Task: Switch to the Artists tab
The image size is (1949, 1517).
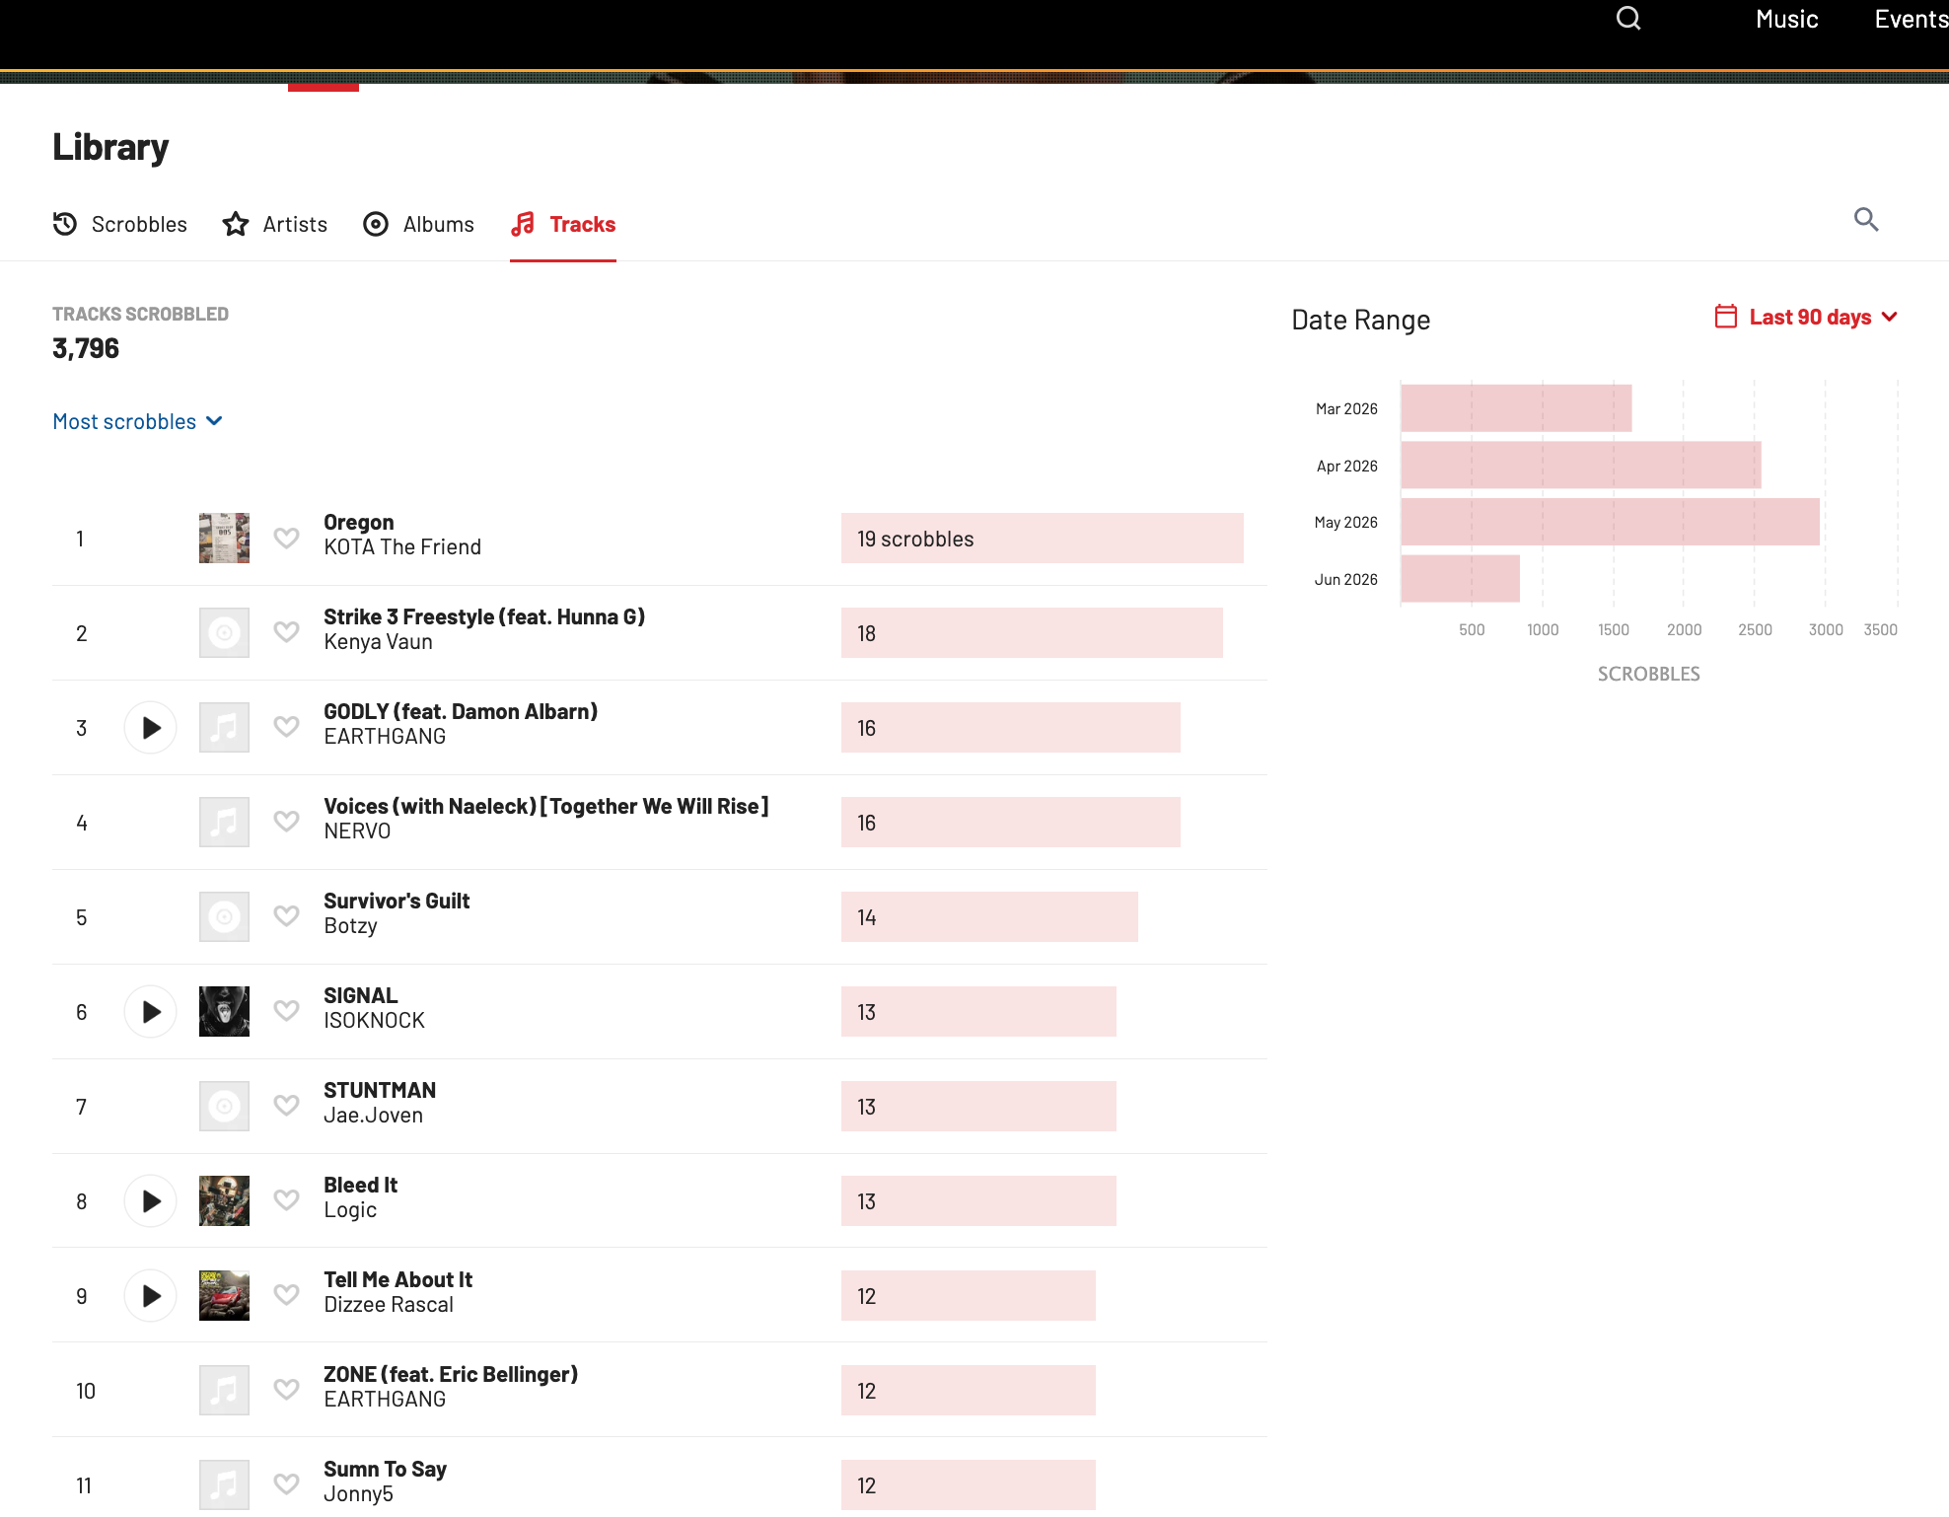Action: [275, 225]
